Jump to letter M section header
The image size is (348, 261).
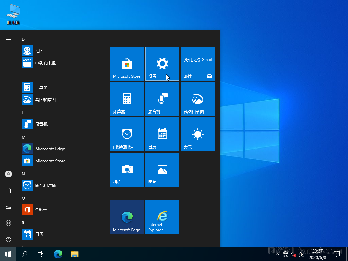click(23, 137)
